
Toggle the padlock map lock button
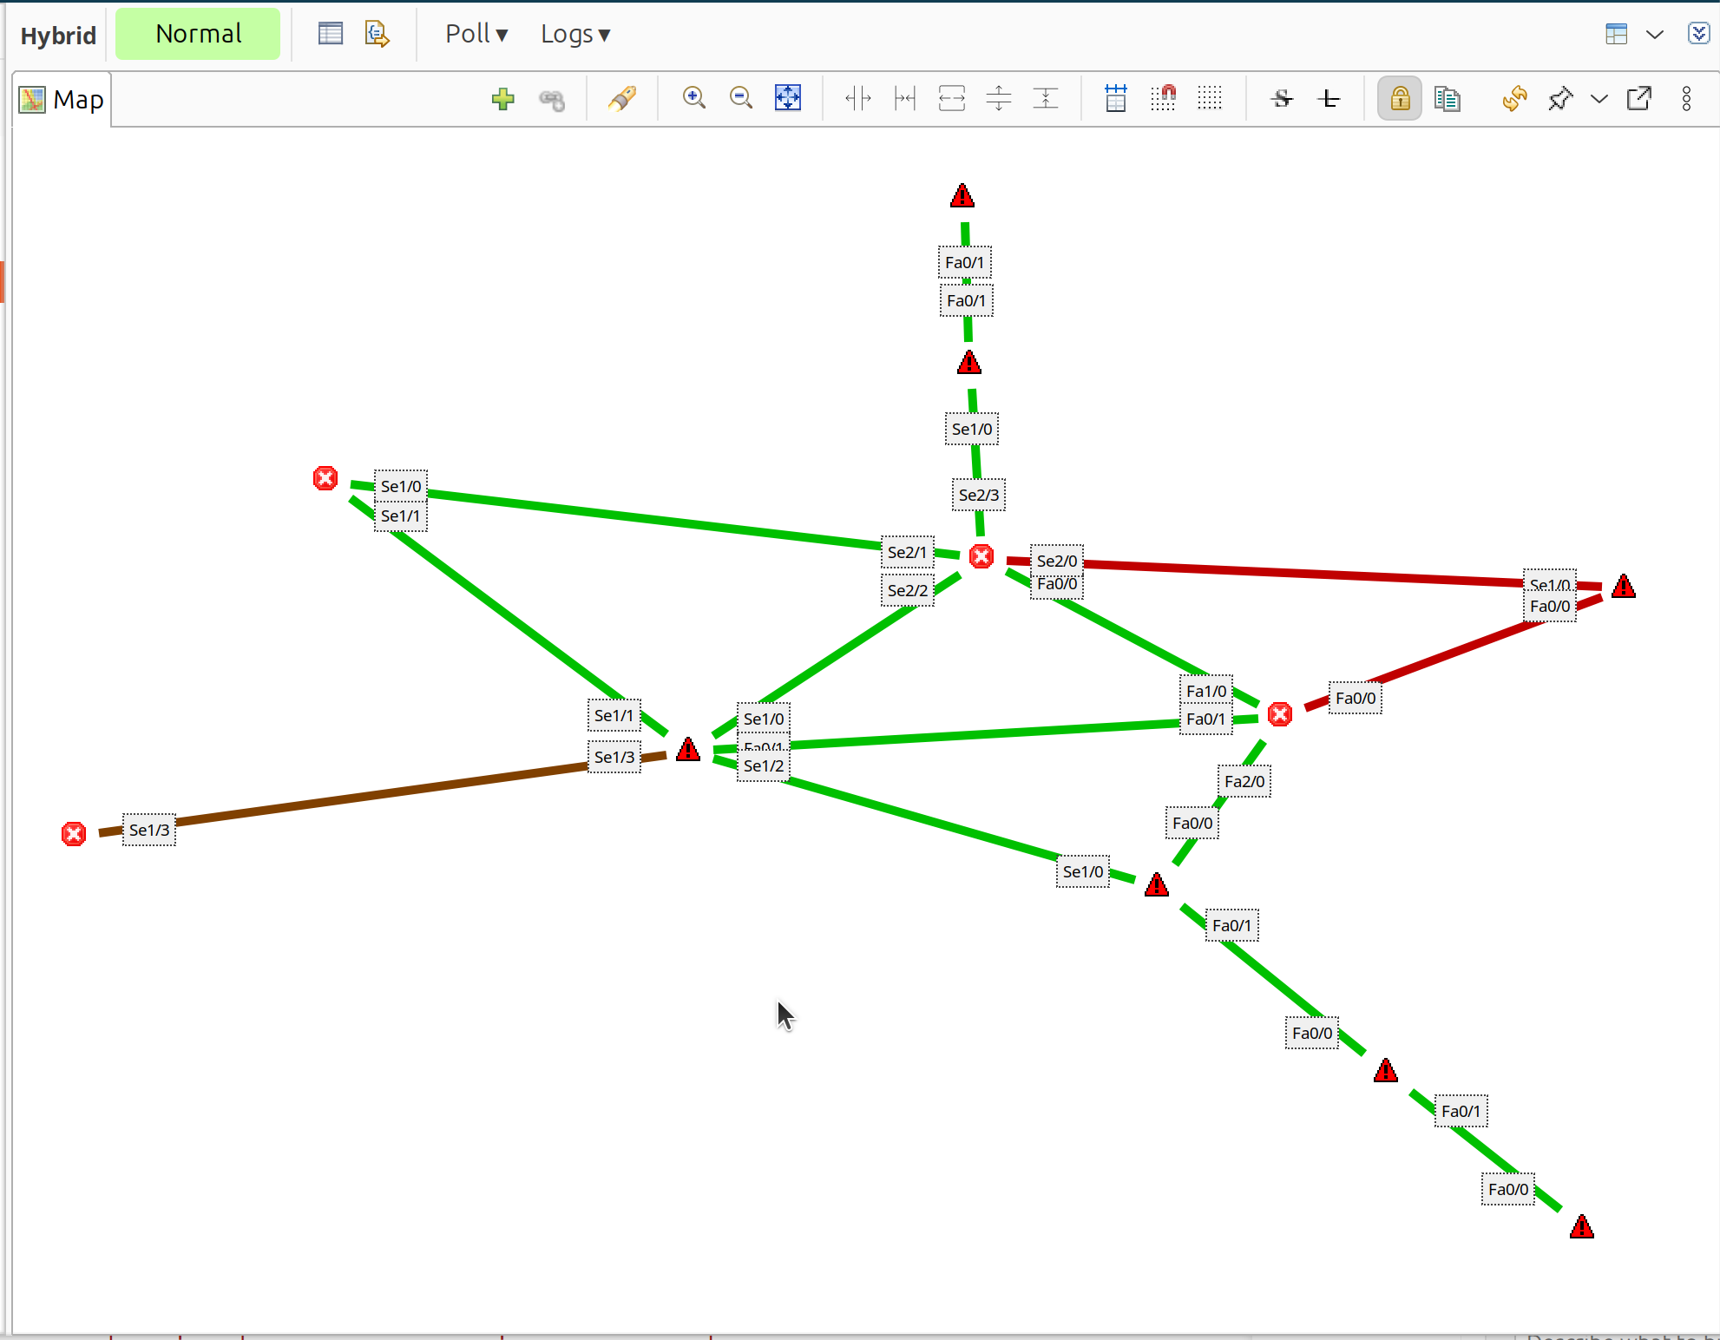point(1399,99)
